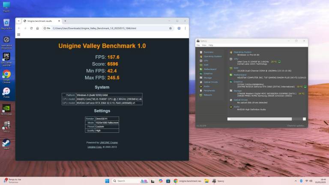Launch Epic Games Launcher from desktop
Image resolution: width=329 pixels, height=185 pixels.
pos(6,60)
